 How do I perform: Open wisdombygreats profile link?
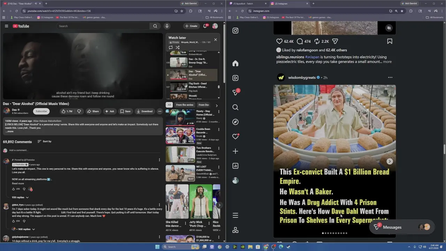tap(302, 77)
